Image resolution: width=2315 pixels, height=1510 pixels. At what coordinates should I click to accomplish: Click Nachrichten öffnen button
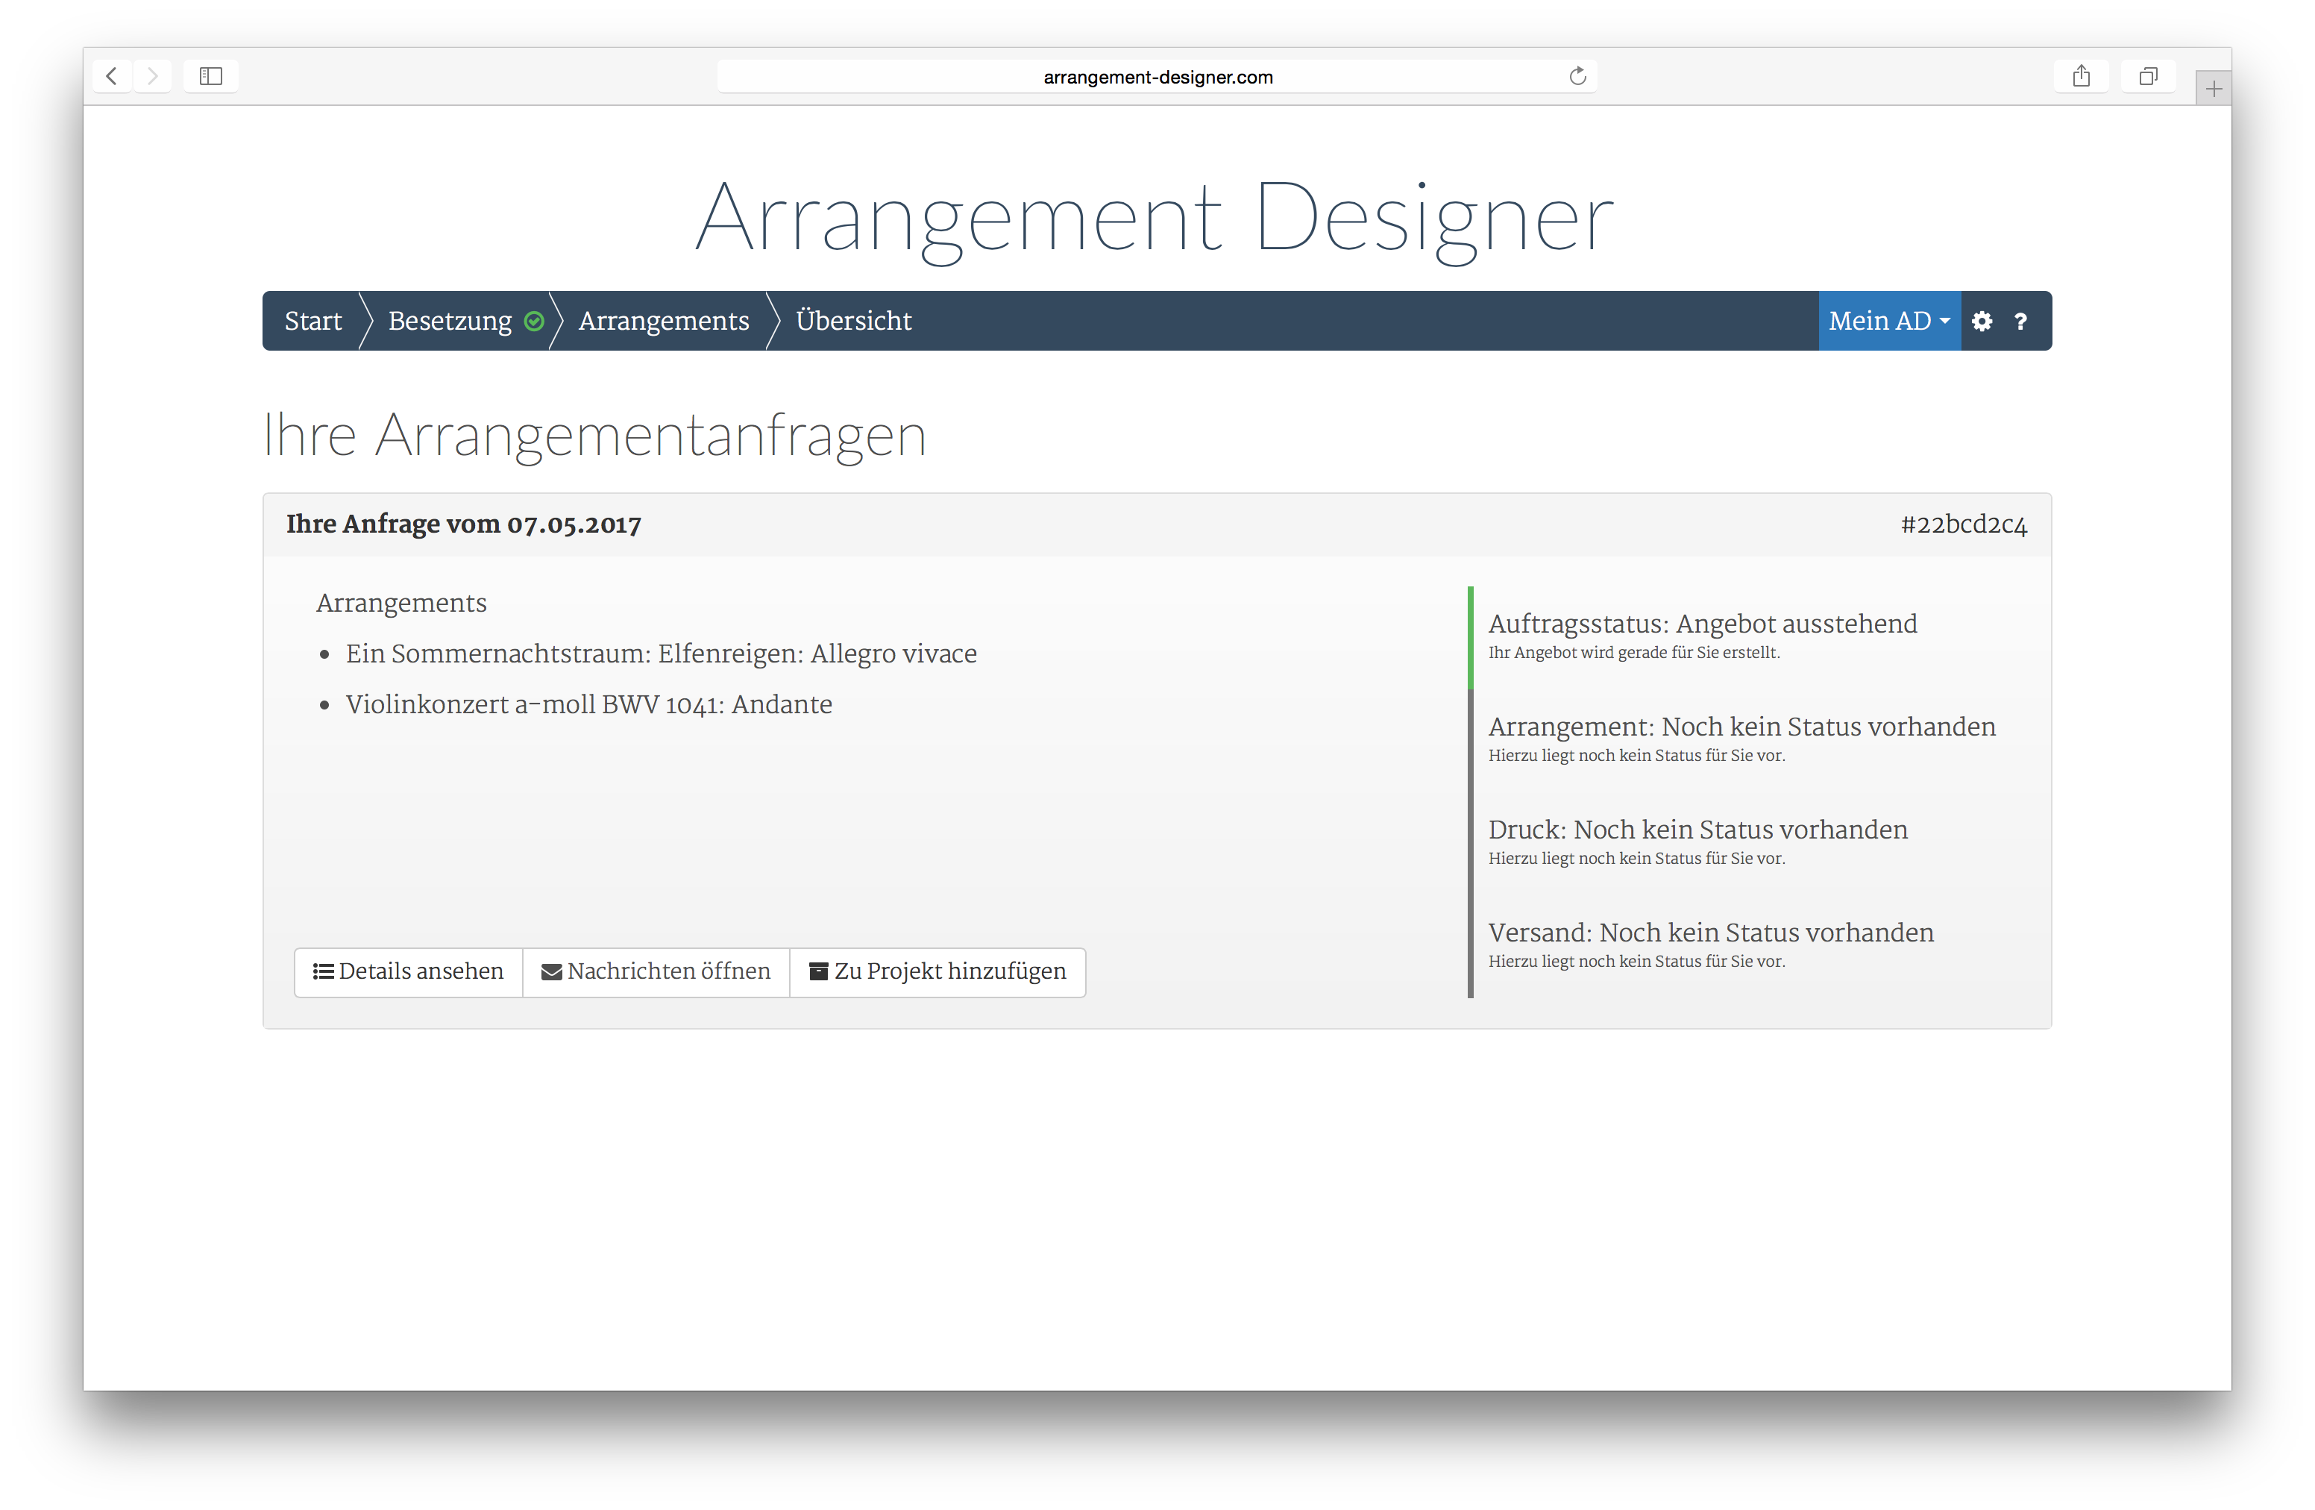point(656,971)
